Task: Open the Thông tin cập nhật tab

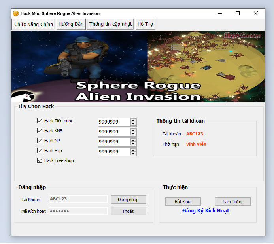Action: pos(110,24)
